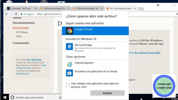Go to the GUI Clients page
The width and height of the screenshot is (178, 100).
point(22,32)
